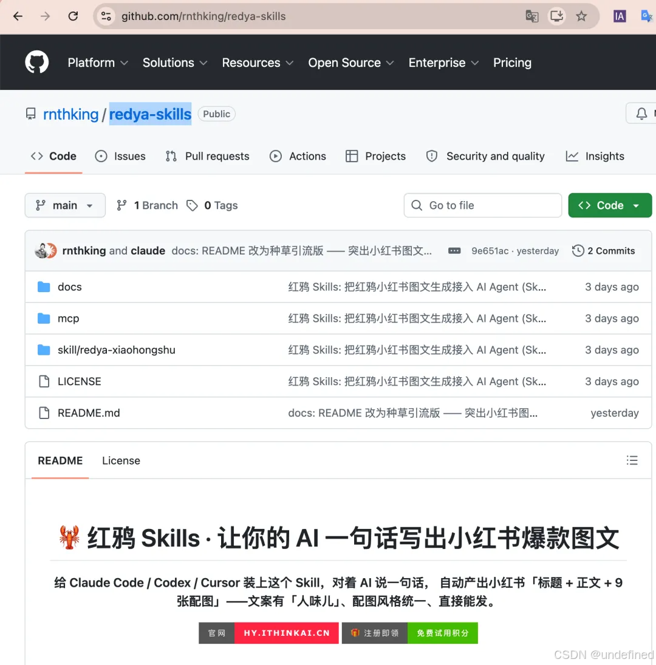Click the README.md file icon
Image resolution: width=656 pixels, height=665 pixels.
pyautogui.click(x=44, y=412)
